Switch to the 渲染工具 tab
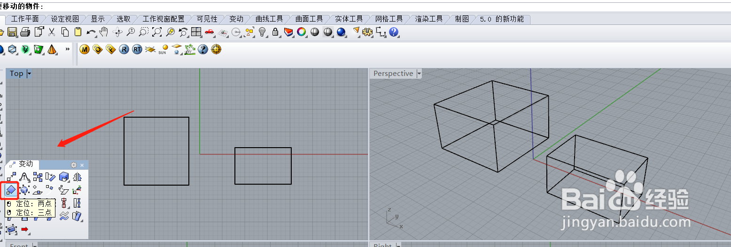 [x=429, y=19]
